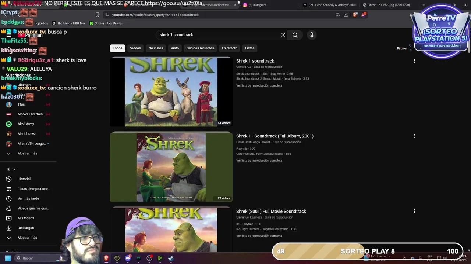The height and width of the screenshot is (264, 471).
Task: Open options menu for Shrek (2001) Full Movie Soundtrack
Action: pos(414,211)
